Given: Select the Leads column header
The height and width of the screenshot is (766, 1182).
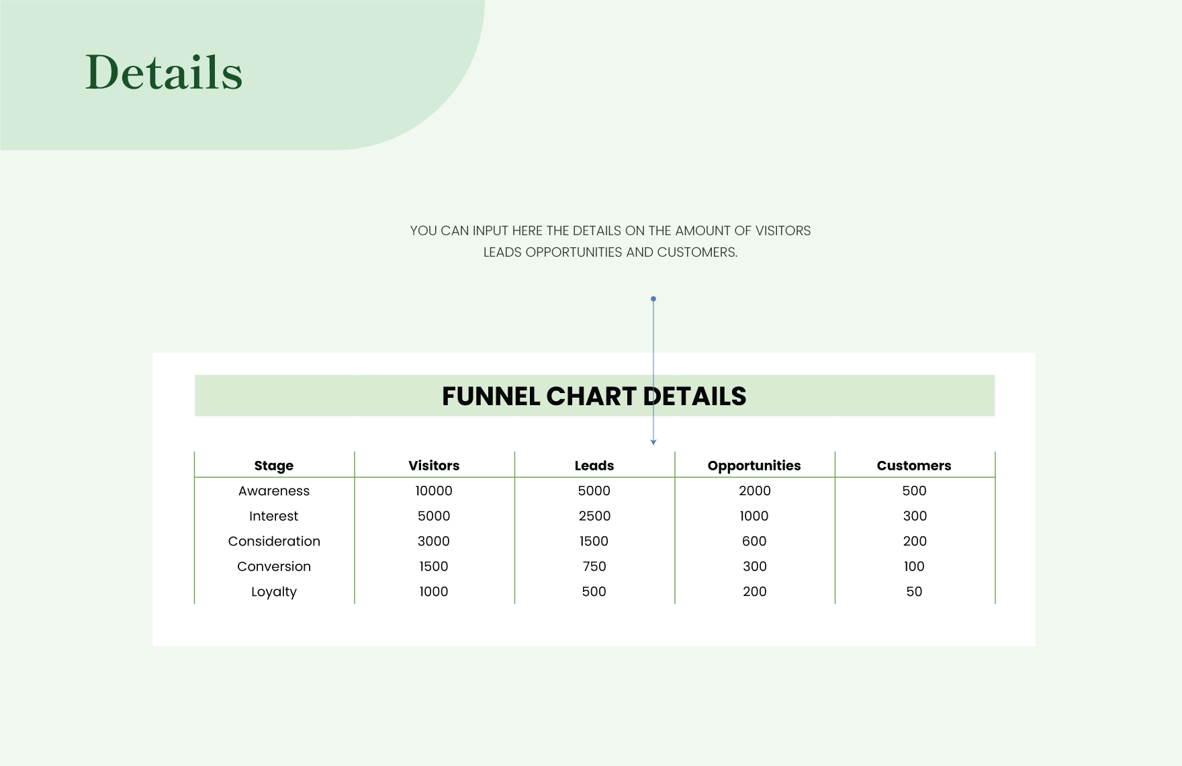Looking at the screenshot, I should point(594,466).
